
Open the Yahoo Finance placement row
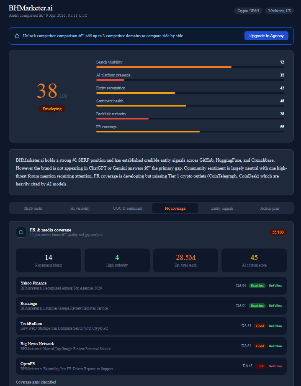[x=151, y=286]
